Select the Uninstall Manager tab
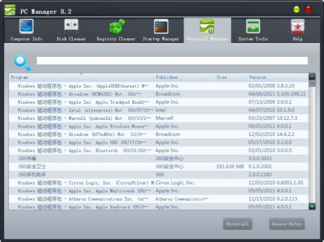The height and width of the screenshot is (242, 324). pos(207,30)
